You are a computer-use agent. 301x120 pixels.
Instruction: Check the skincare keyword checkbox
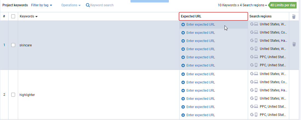click(x=13, y=45)
